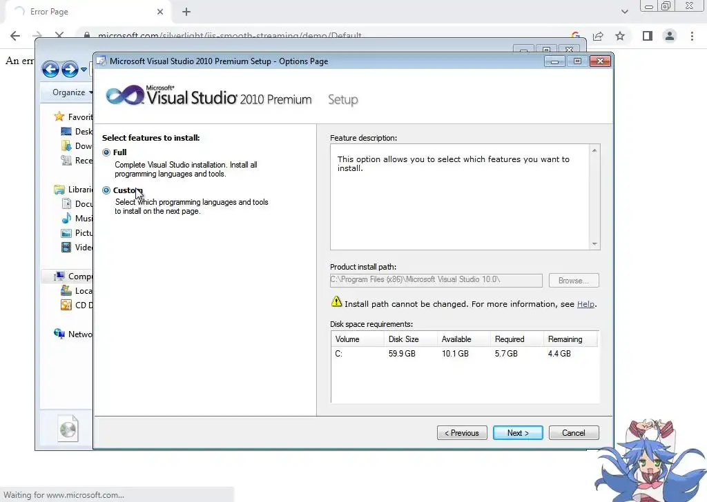Select Favorites star in Explorer sidebar
Viewport: 707px width, 502px height.
click(x=59, y=117)
